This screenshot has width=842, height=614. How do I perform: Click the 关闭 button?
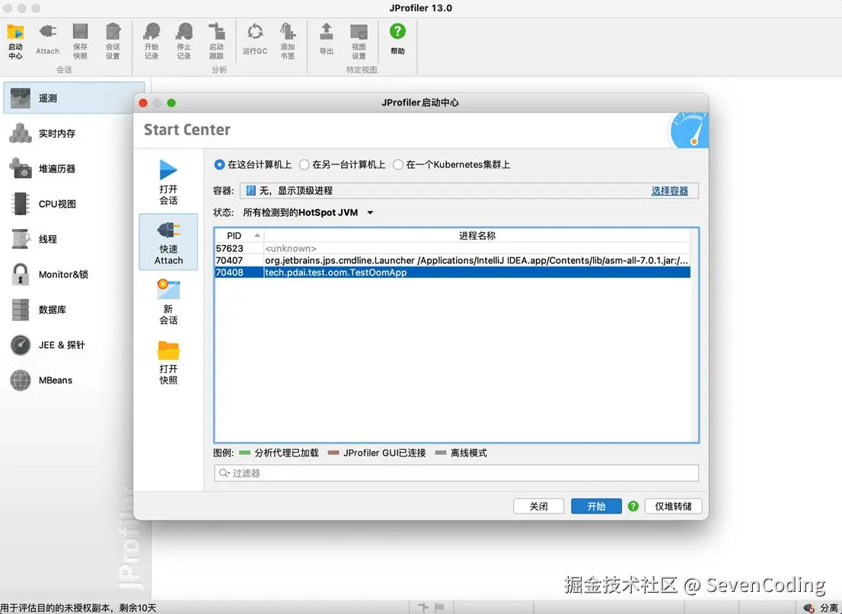(x=538, y=506)
